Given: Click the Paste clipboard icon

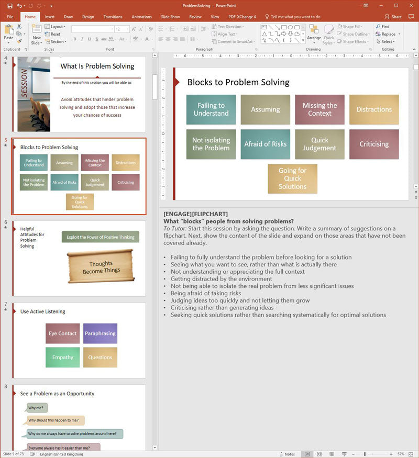Looking at the screenshot, I should click(9, 30).
